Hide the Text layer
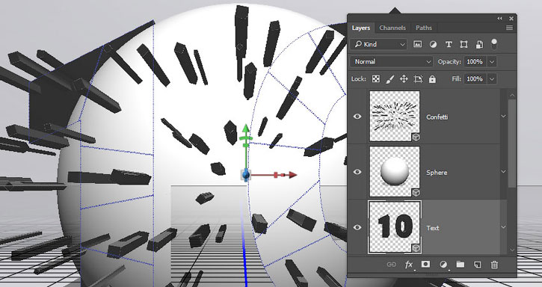 pyautogui.click(x=357, y=227)
